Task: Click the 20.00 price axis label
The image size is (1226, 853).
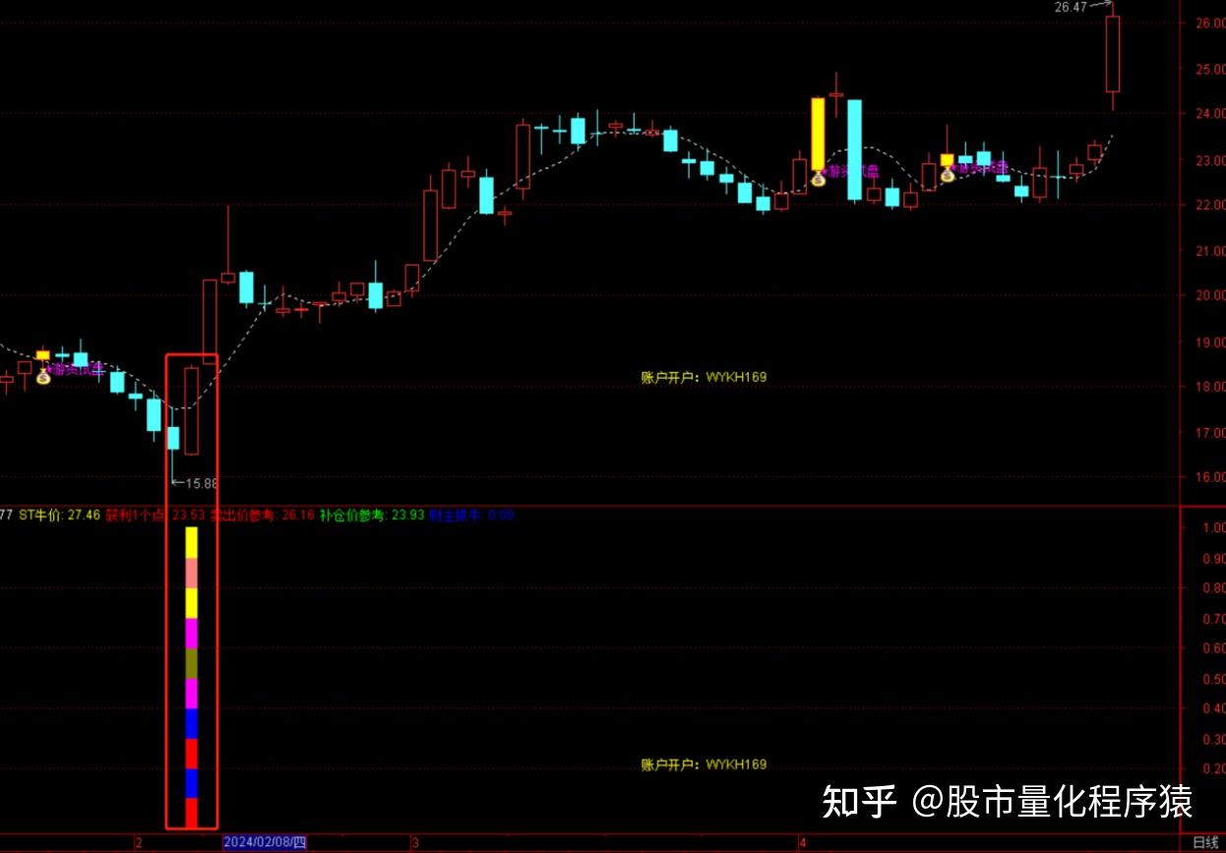Action: coord(1209,296)
